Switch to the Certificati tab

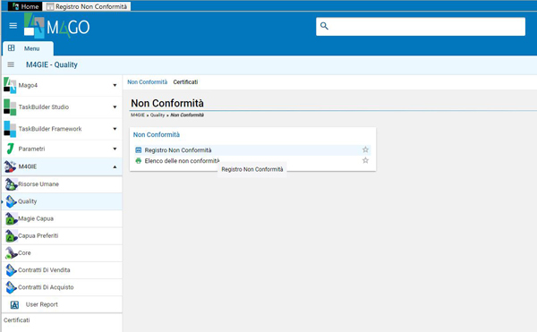(185, 82)
